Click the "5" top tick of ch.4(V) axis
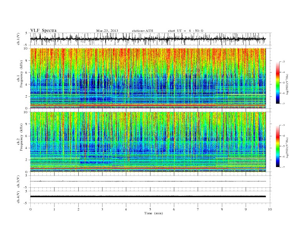Image resolution: width=304 pixels, height=235 pixels. tap(27, 191)
